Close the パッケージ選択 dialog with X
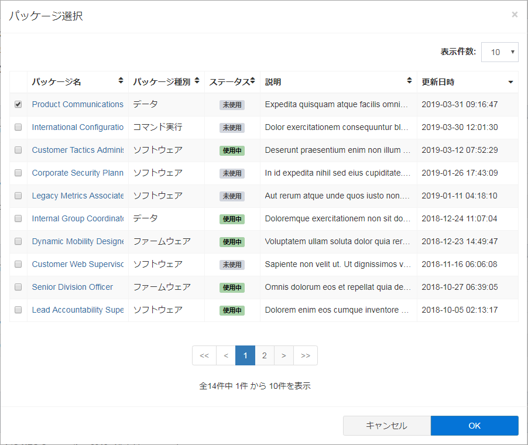The height and width of the screenshot is (445, 528). [515, 15]
